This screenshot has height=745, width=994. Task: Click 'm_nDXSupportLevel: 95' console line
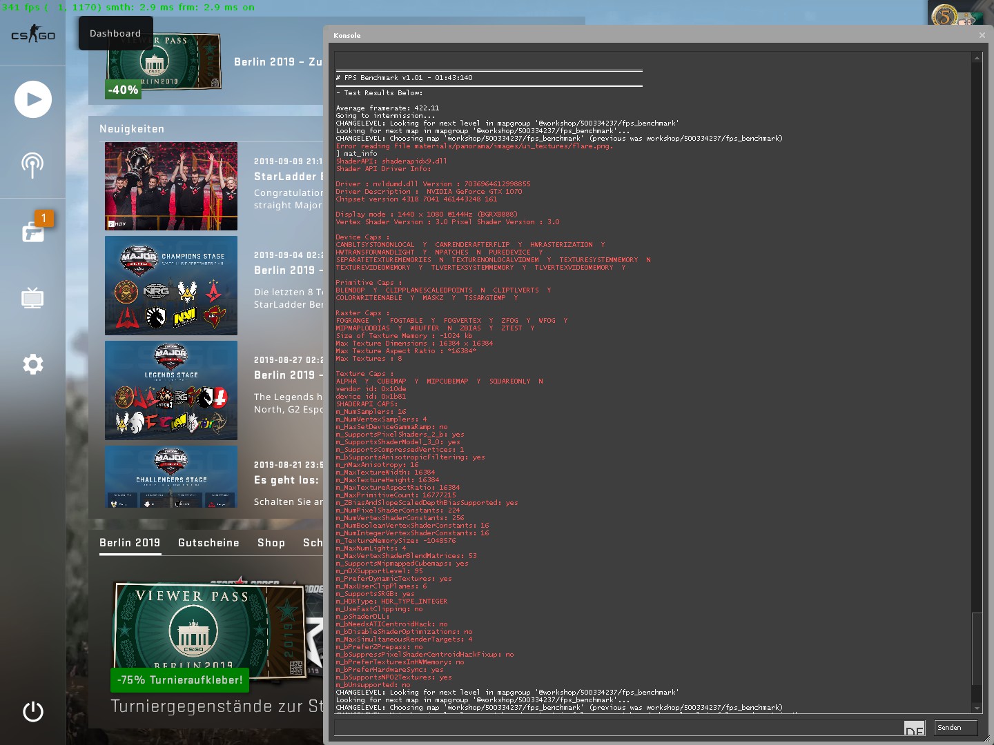(379, 571)
